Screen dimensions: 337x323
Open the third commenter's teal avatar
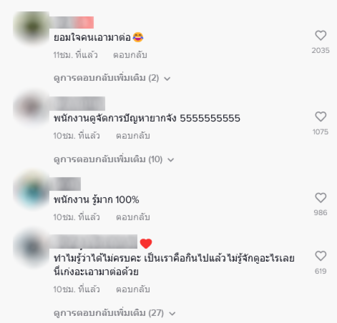[31, 189]
